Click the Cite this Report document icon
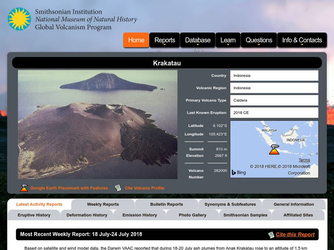The image size is (334, 250). (271, 235)
